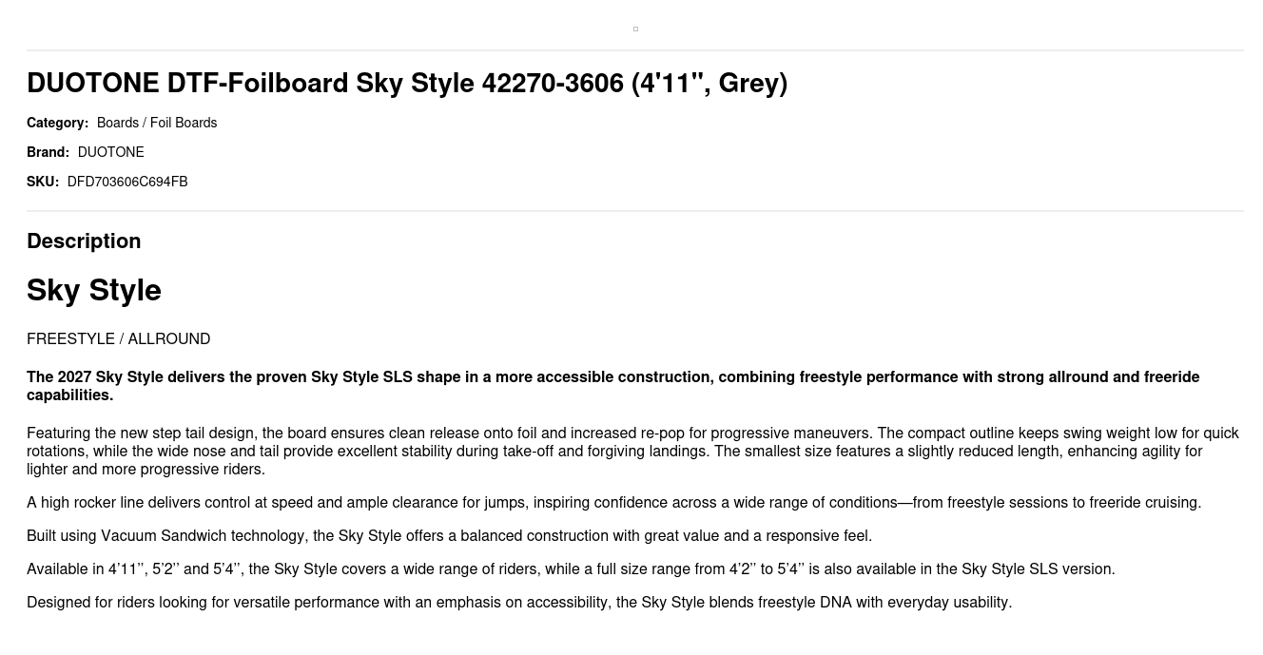Image resolution: width=1263 pixels, height=655 pixels.
Task: Click the words 'Sky Style SLS version'
Action: click(1037, 569)
